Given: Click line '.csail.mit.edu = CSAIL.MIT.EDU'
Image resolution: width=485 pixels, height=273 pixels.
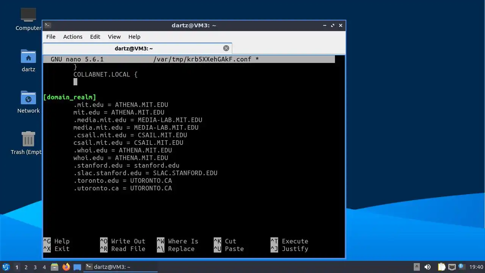Looking at the screenshot, I should (x=130, y=135).
